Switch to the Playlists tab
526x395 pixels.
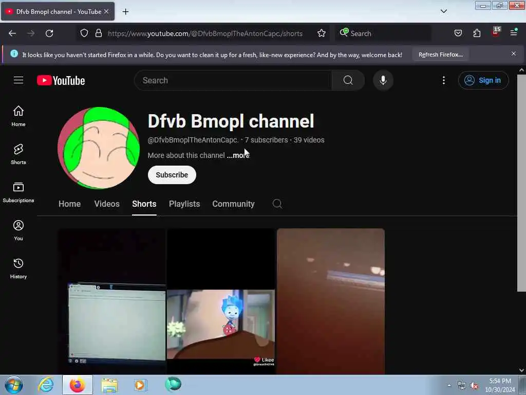tap(184, 204)
